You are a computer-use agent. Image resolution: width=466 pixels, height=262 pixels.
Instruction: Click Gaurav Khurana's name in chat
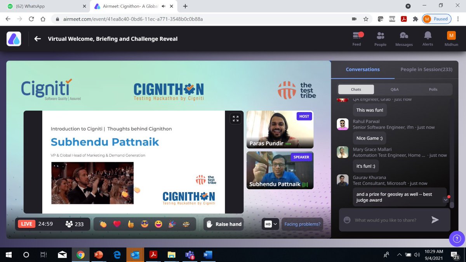click(369, 177)
